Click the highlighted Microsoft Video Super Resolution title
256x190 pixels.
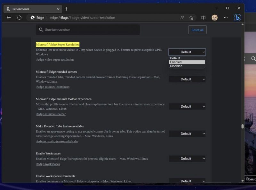coord(58,45)
